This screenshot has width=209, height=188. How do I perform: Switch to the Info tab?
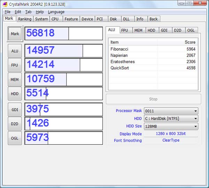141,19
